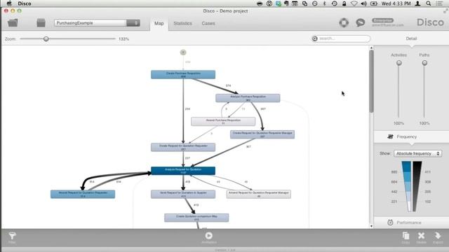Switch to the Cases tab
This screenshot has width=449, height=252.
(x=208, y=23)
